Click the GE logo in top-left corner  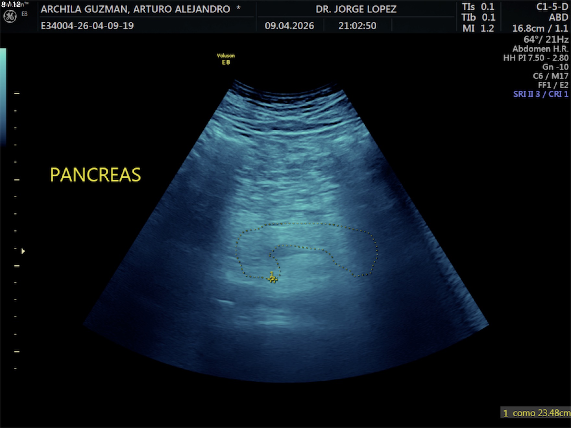[x=10, y=17]
